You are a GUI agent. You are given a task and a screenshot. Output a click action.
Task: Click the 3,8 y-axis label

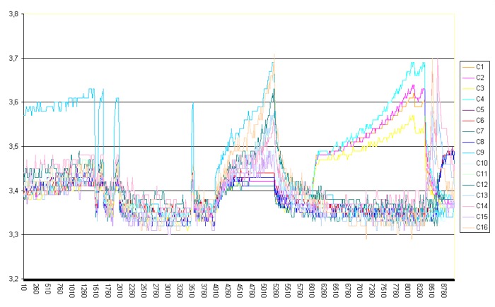pos(11,14)
